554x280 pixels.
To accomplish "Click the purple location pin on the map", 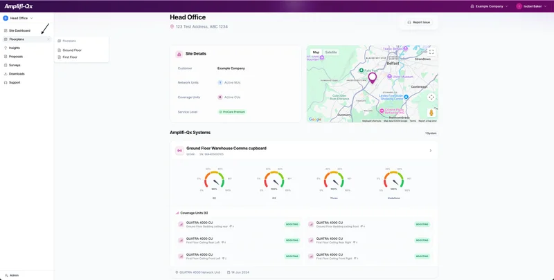I will click(x=372, y=77).
